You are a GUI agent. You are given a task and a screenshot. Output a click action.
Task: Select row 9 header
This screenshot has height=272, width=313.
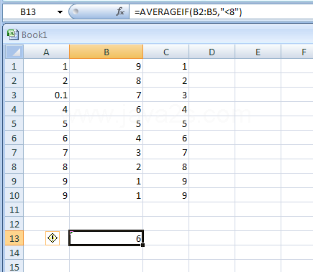[14, 181]
